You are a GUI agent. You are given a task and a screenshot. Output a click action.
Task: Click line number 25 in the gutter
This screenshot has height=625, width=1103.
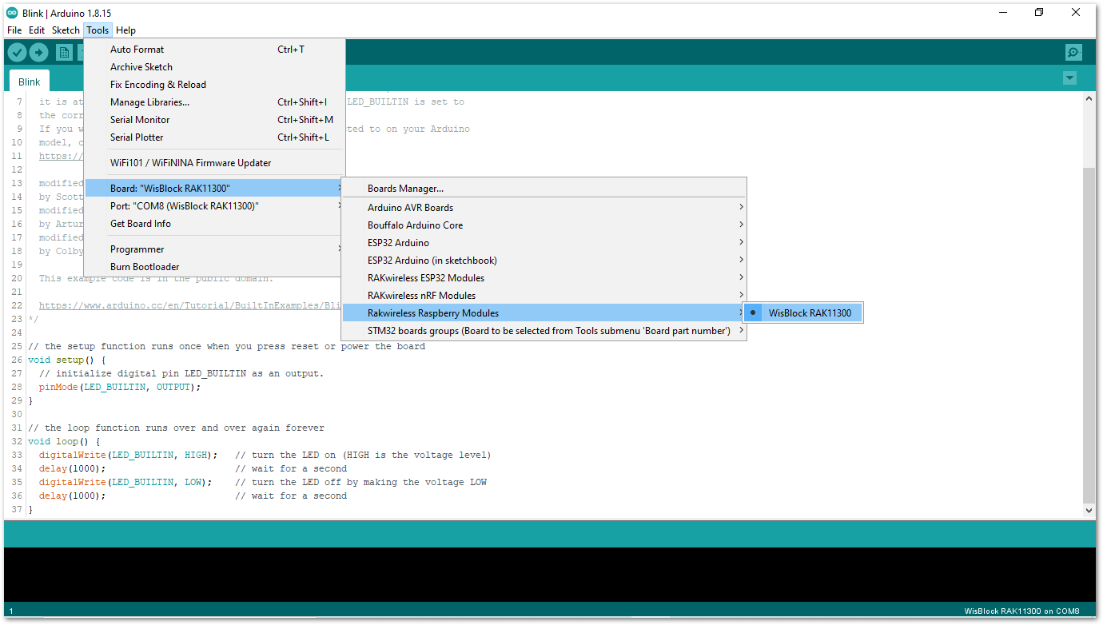click(17, 346)
